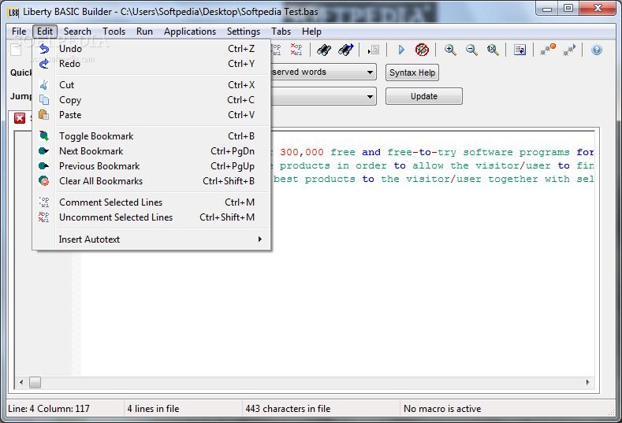The image size is (622, 423).
Task: Click the uncomment lines toolbar icon
Action: 296,50
